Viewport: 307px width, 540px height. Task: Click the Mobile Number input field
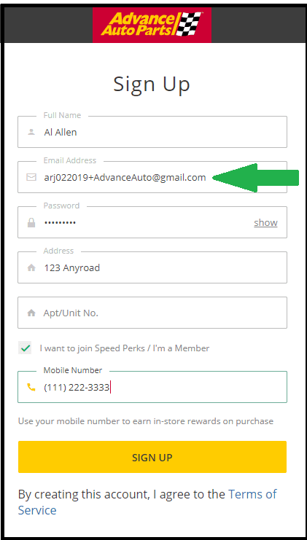click(152, 387)
